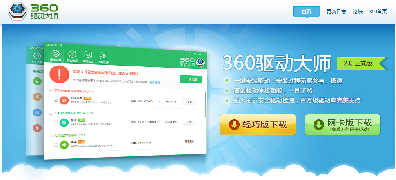The width and height of the screenshot is (396, 180).
Task: Expand the version dropdown 5.01.10.0000
Action: coord(159,101)
